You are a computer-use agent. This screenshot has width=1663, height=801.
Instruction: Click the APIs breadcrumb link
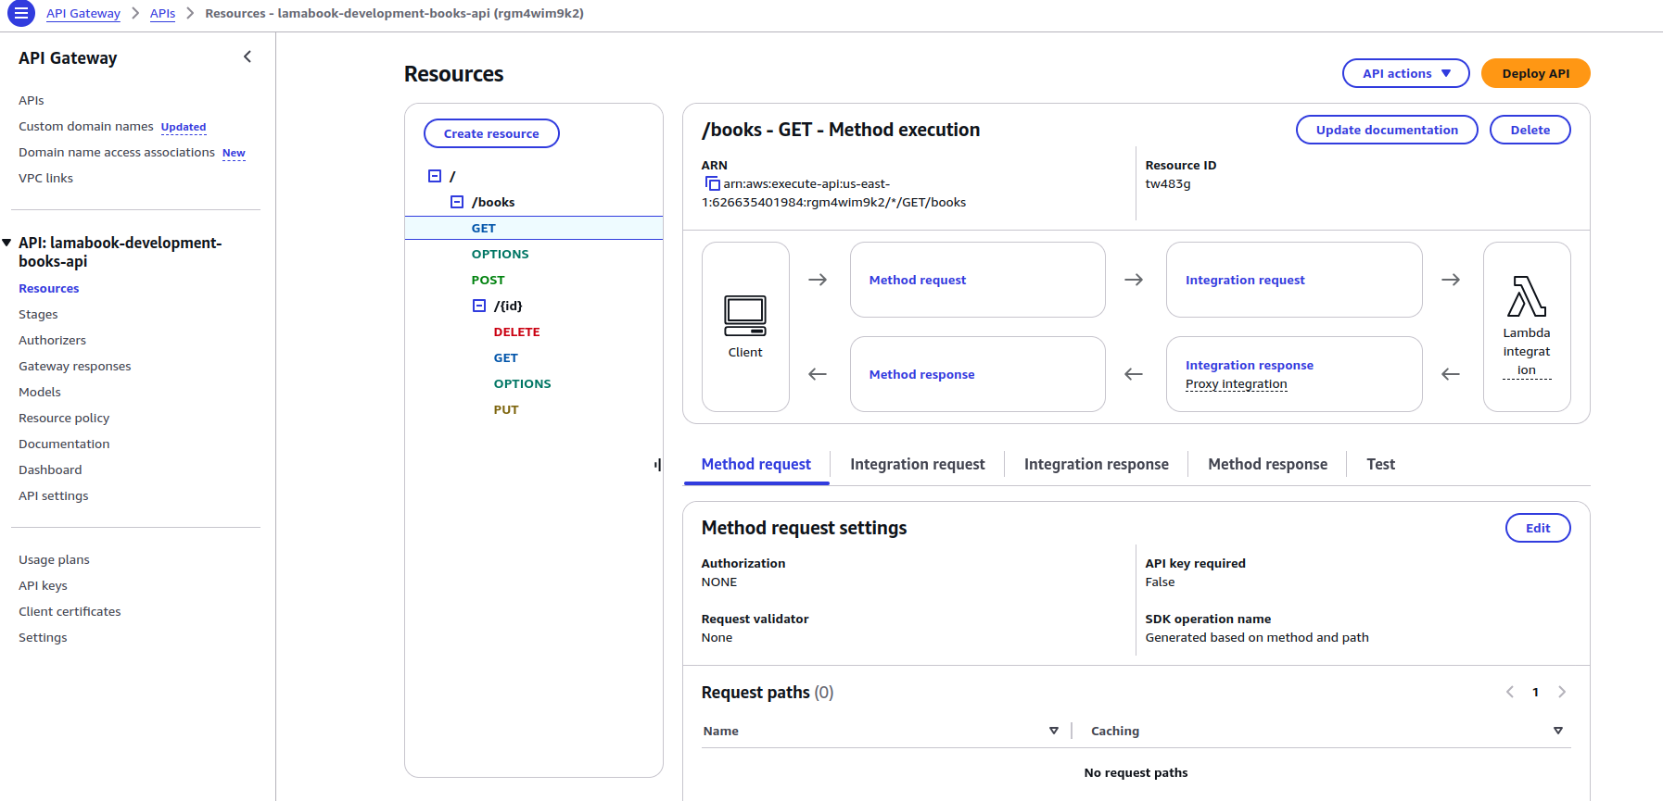click(162, 13)
